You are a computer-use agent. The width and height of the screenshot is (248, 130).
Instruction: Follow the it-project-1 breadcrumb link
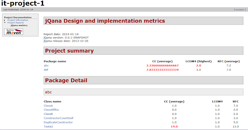click(x=240, y=10)
